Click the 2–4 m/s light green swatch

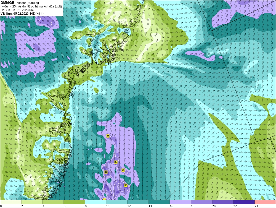pos(32,202)
